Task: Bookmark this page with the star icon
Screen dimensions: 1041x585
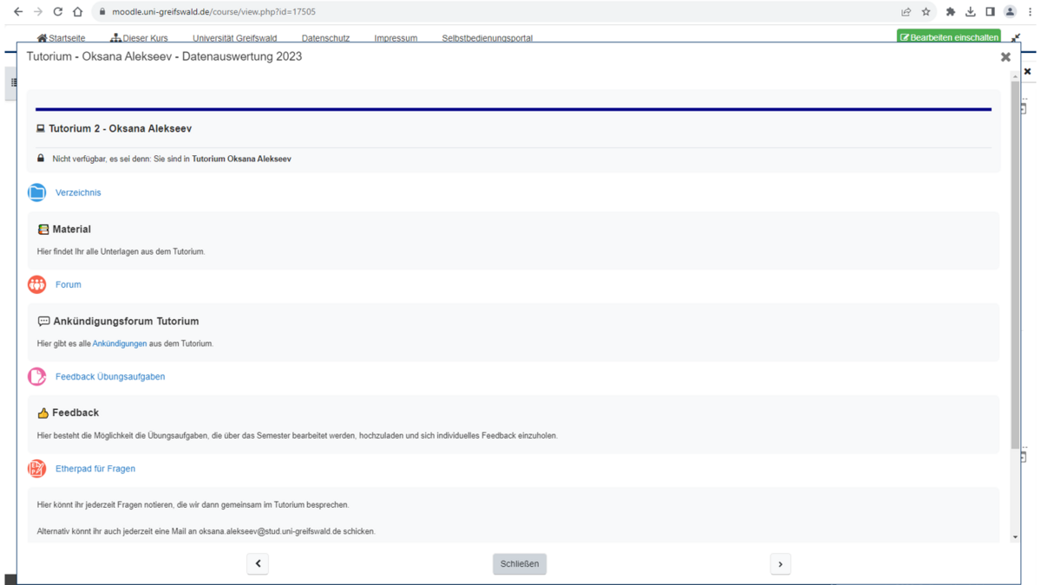Action: 926,12
